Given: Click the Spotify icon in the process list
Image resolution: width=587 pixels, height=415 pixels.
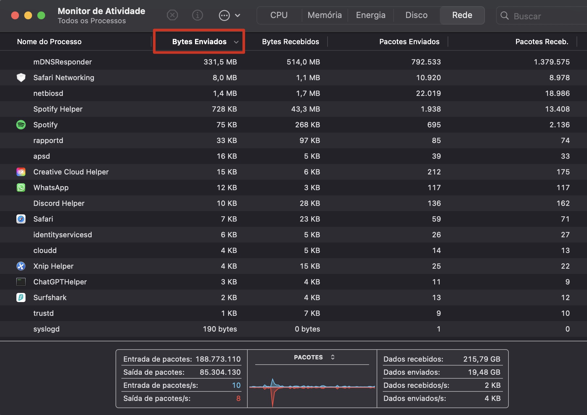Looking at the screenshot, I should pyautogui.click(x=21, y=125).
